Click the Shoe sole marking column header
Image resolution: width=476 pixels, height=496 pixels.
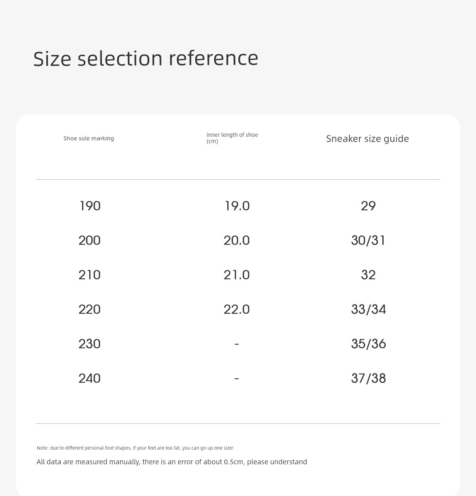click(89, 138)
